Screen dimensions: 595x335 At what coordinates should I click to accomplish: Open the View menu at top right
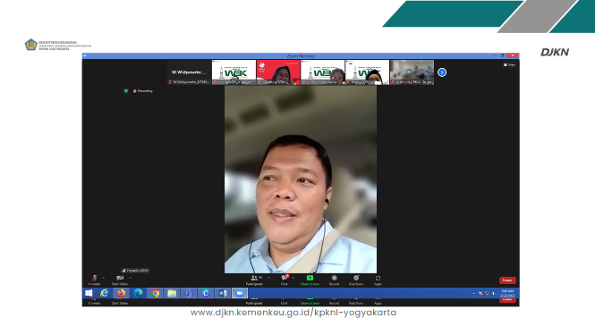coord(509,65)
